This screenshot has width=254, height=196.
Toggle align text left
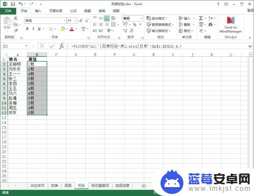coord(95,24)
